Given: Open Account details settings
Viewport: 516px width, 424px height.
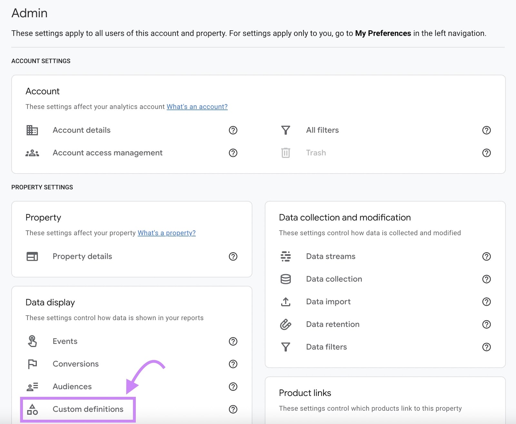Looking at the screenshot, I should (x=81, y=130).
